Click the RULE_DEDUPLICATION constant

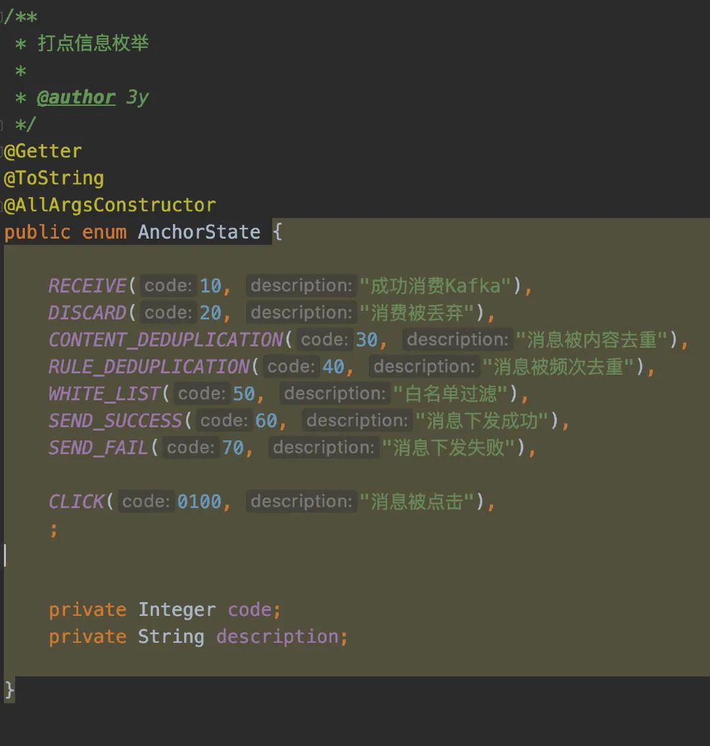click(x=149, y=367)
